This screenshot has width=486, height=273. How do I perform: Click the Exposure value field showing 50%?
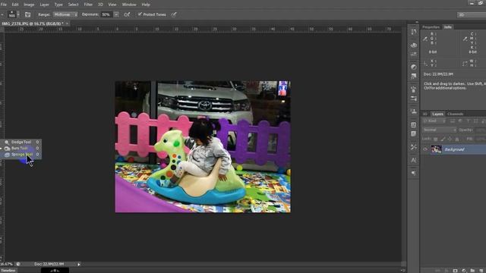[x=106, y=14]
